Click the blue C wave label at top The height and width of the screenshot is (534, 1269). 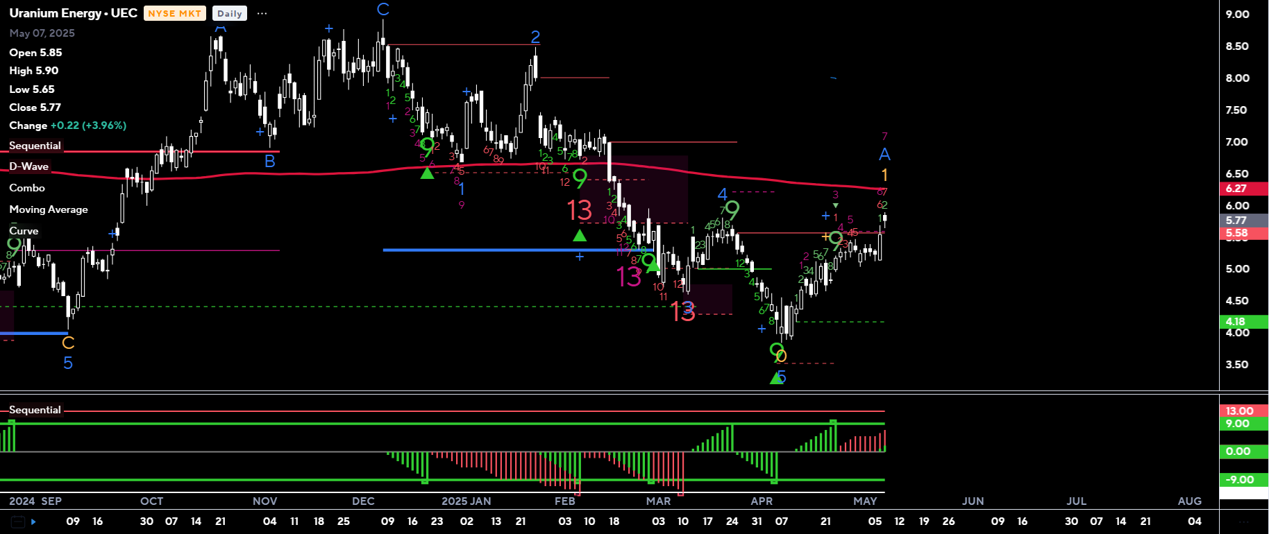click(x=383, y=10)
